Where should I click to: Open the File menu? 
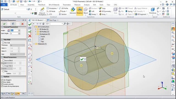pos(4,5)
